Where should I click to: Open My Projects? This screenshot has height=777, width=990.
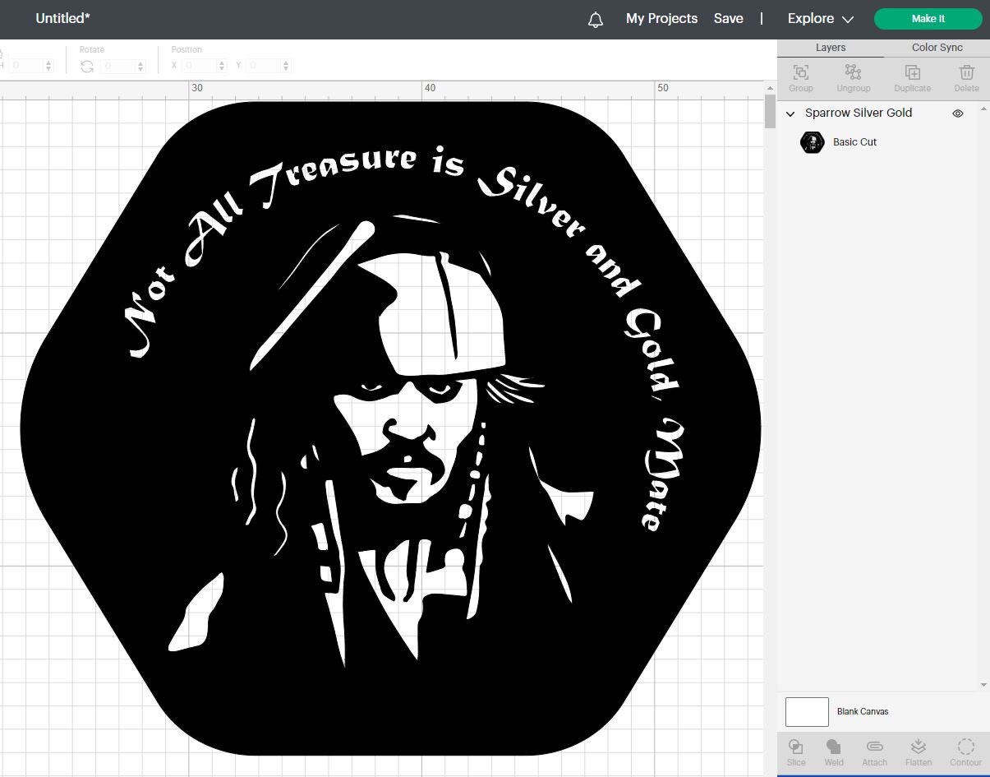point(661,18)
